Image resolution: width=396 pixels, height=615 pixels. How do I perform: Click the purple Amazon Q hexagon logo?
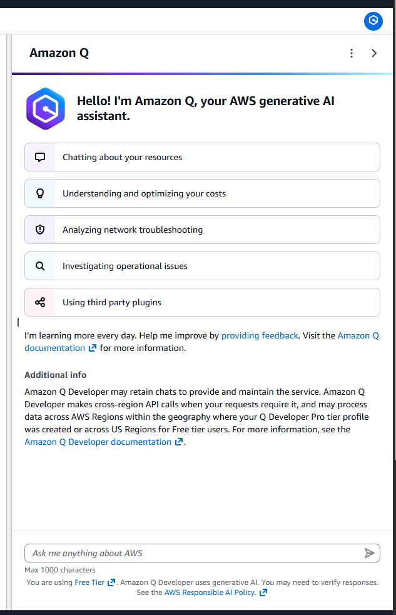pos(46,109)
